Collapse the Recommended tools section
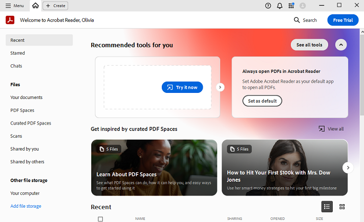364x222 pixels. point(341,45)
